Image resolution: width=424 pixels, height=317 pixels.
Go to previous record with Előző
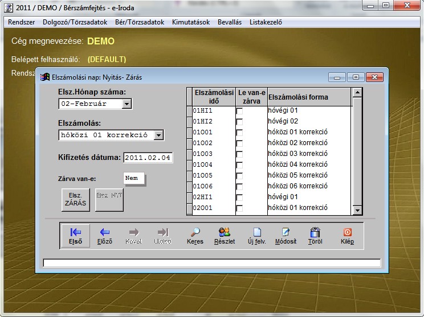(x=105, y=236)
